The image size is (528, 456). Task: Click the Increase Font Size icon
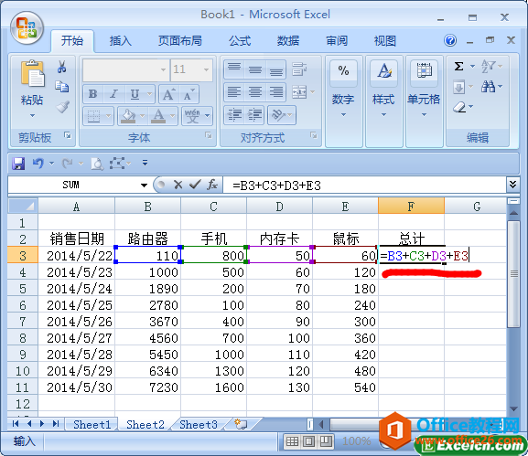169,94
